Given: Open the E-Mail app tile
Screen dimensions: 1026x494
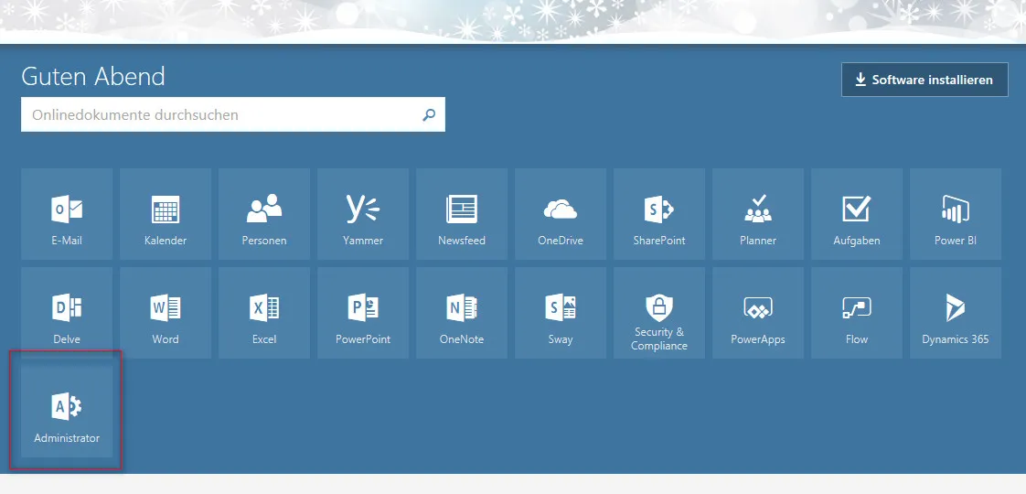Looking at the screenshot, I should click(67, 214).
